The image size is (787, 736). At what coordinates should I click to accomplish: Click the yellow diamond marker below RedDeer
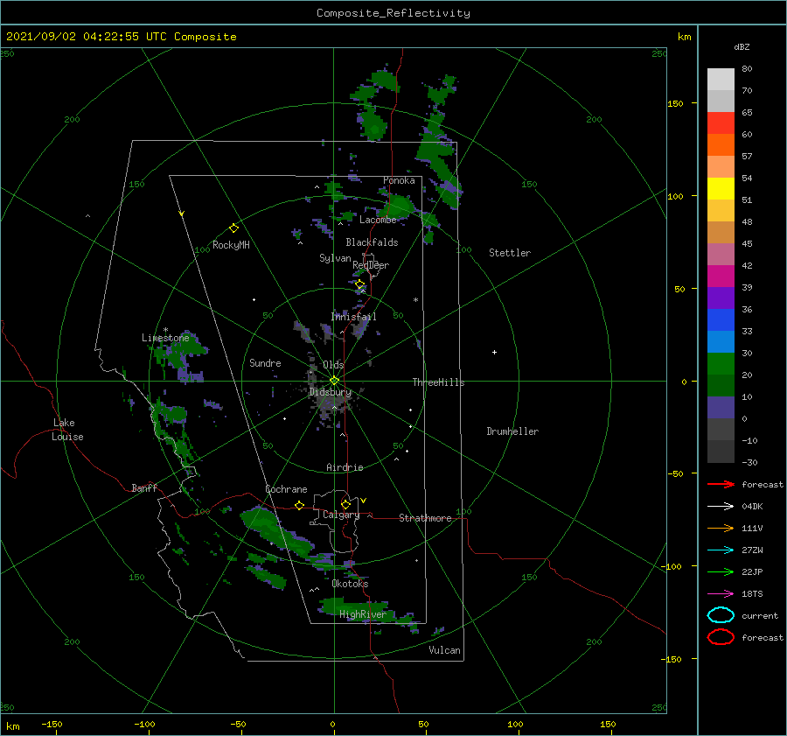point(360,284)
